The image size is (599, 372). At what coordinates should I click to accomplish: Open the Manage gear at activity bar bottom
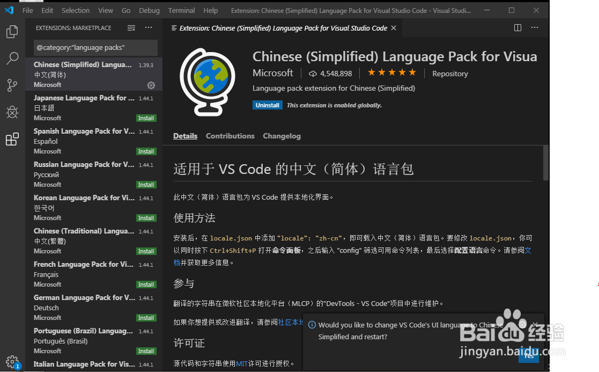(12, 362)
